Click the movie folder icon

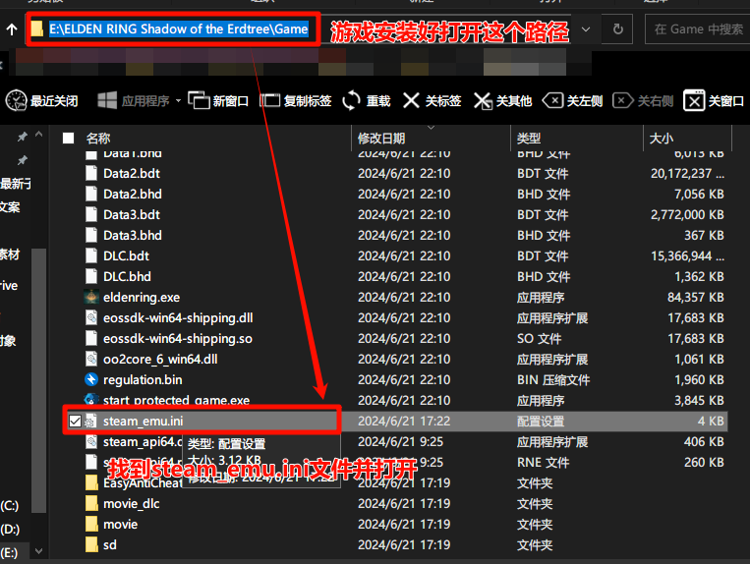[x=91, y=524]
